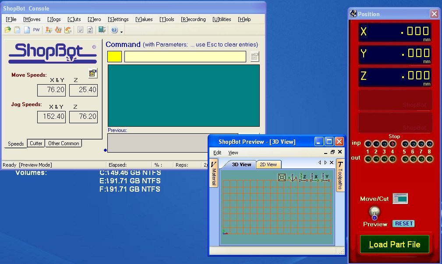Expand the help icon dropdown arrow
442x264 pixels.
121,31
